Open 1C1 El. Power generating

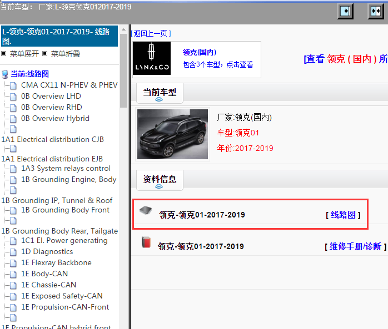64,240
